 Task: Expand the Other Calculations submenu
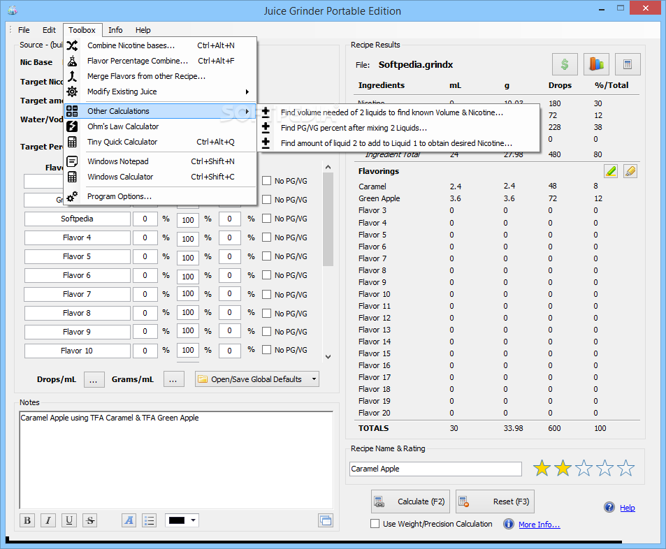tap(160, 111)
